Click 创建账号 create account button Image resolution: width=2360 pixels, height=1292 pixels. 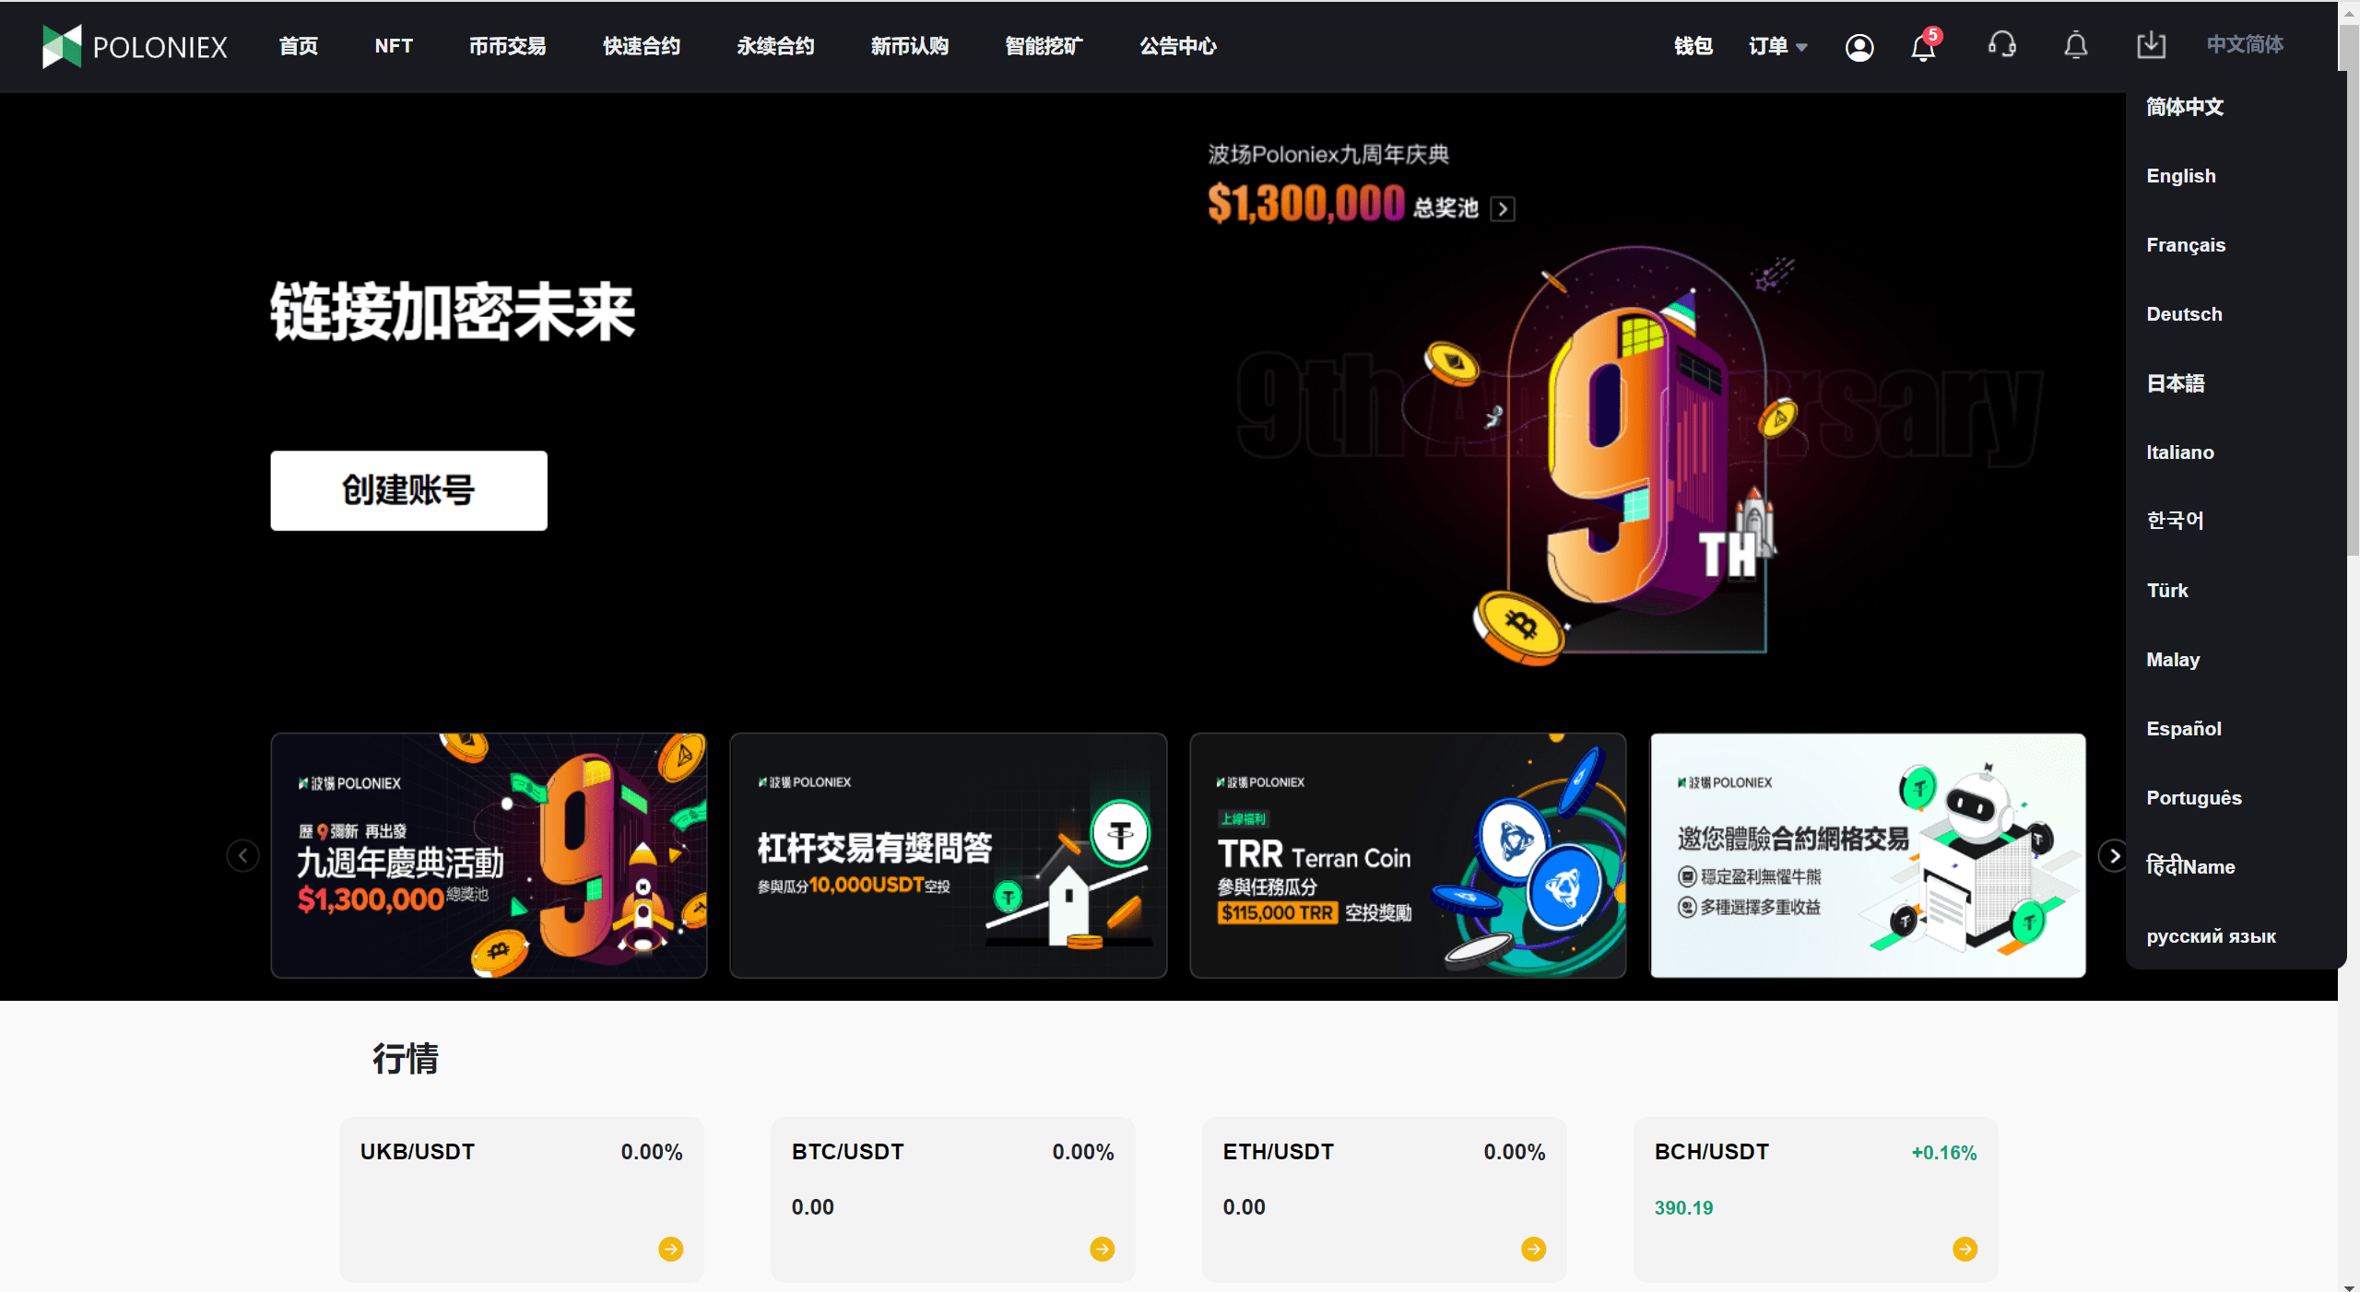(x=409, y=490)
